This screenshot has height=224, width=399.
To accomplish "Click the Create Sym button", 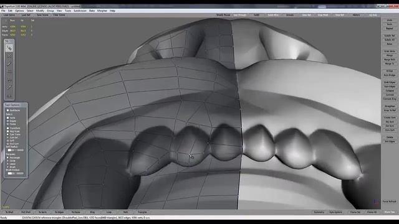I will pyautogui.click(x=390, y=118).
